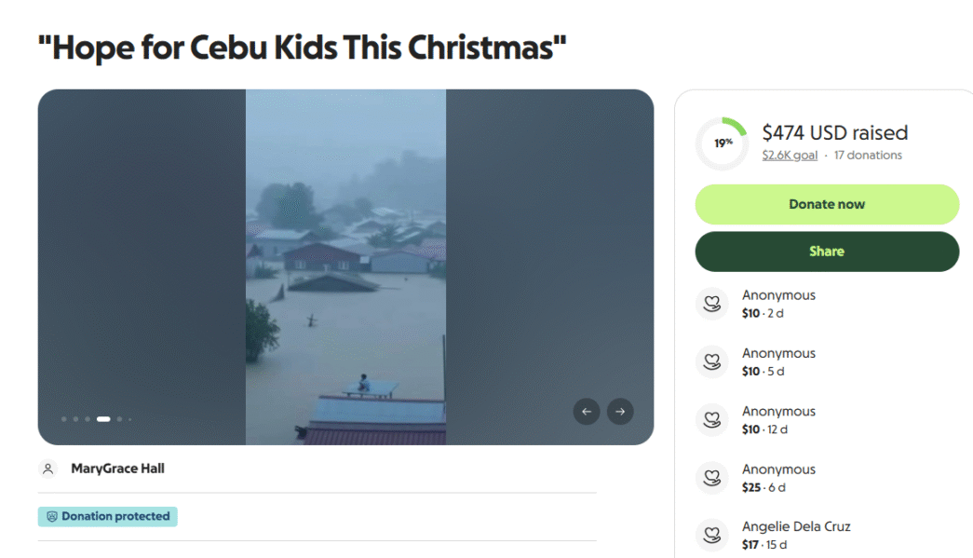
Task: Open the $2.6K goal link
Action: 790,156
